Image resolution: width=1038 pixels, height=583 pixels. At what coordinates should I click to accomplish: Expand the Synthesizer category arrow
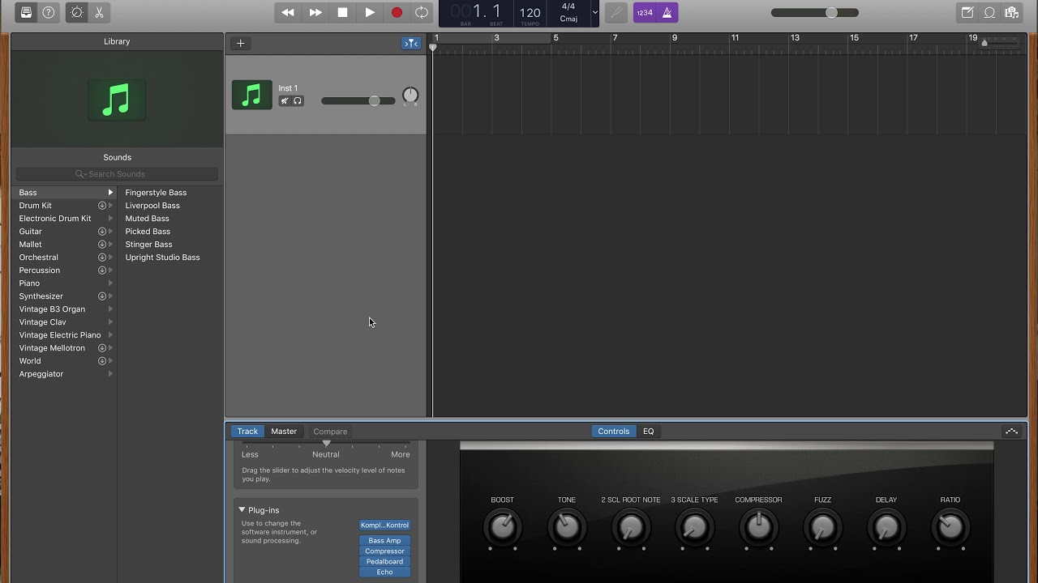click(x=111, y=296)
